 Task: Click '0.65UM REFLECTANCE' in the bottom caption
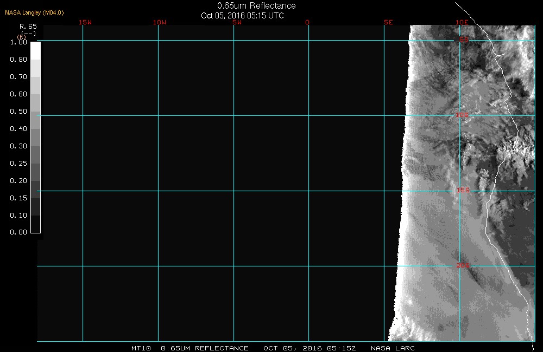point(205,348)
